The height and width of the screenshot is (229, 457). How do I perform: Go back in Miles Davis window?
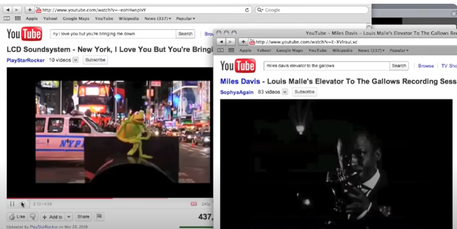click(x=221, y=42)
